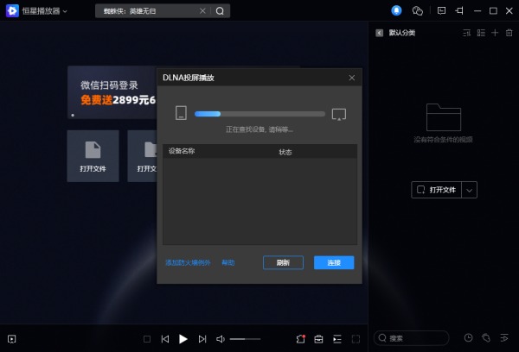Viewport: 519px width, 352px height.
Task: Add a new playlist with the plus icon
Action: 495,33
